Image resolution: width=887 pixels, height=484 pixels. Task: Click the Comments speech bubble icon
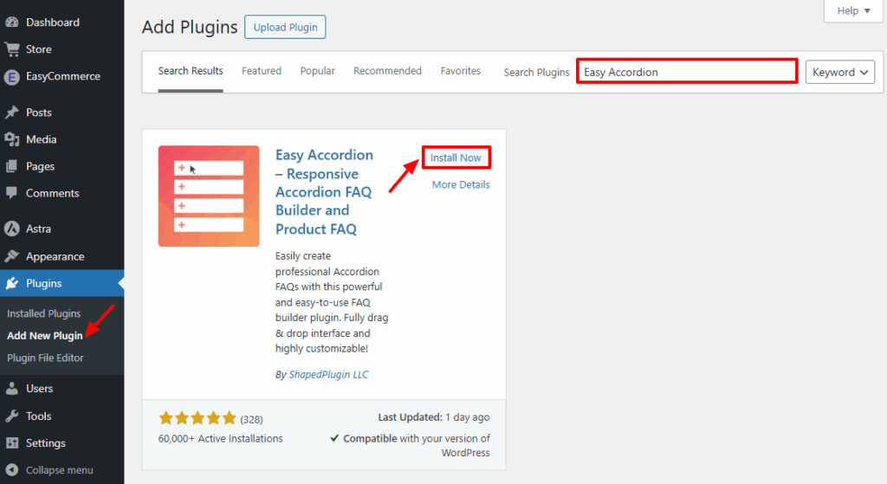click(12, 193)
